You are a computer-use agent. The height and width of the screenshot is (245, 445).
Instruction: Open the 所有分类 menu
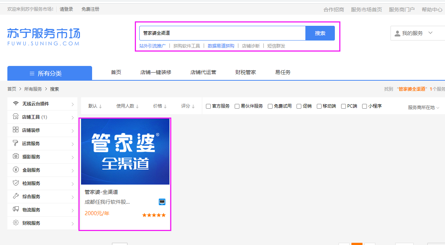[x=50, y=73]
